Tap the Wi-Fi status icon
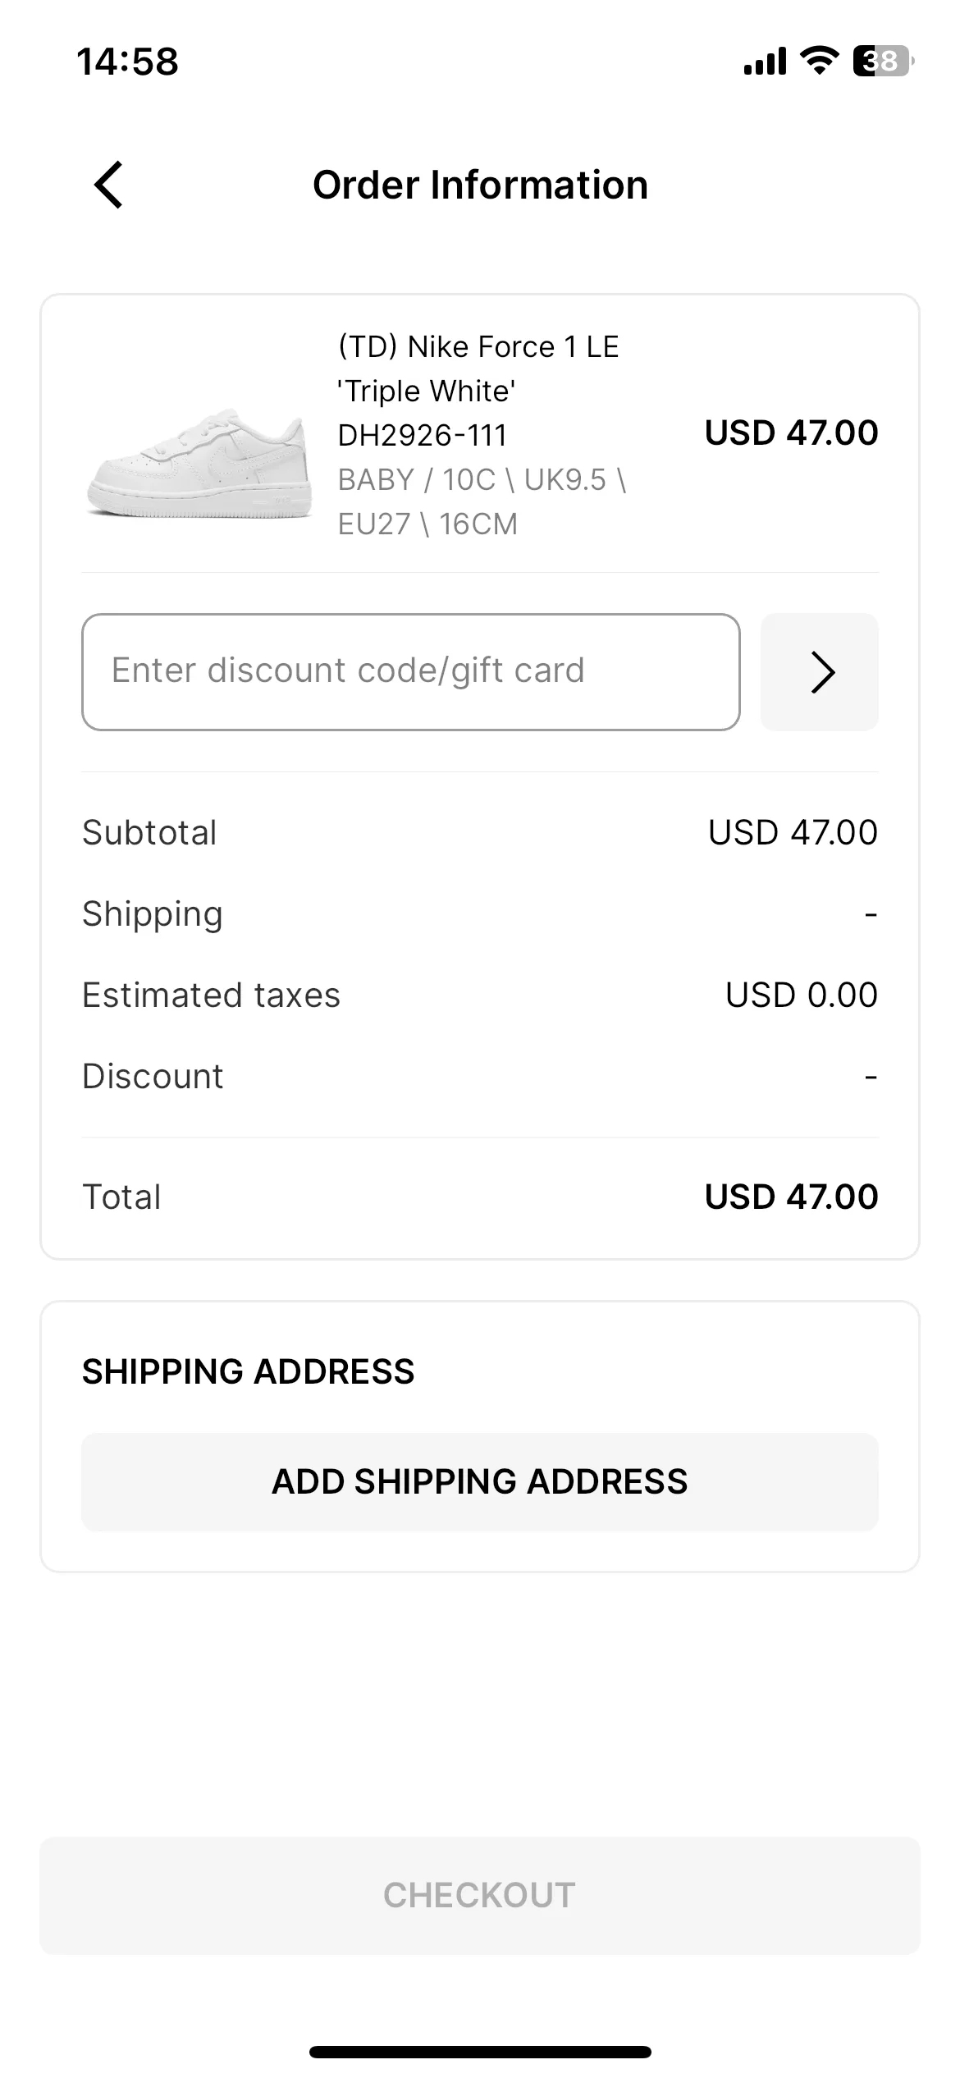 pos(819,61)
